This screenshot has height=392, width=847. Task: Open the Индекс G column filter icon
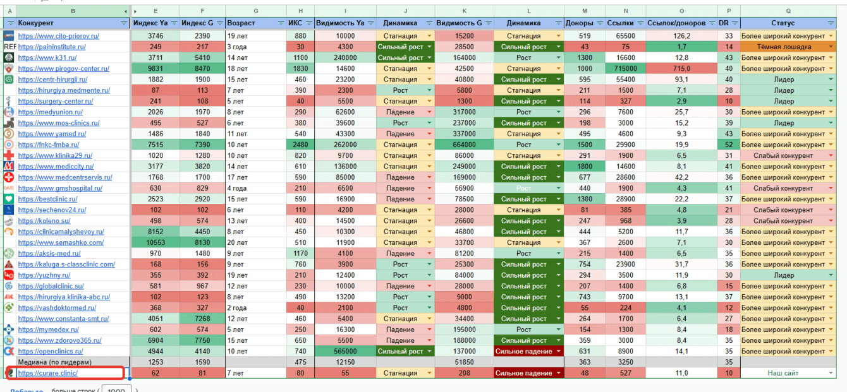point(219,23)
